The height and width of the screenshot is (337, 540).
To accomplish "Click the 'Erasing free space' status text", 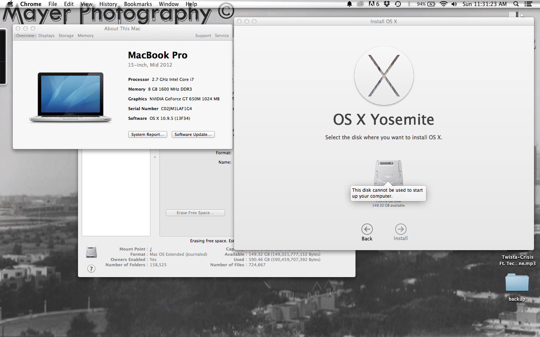I will (212, 241).
